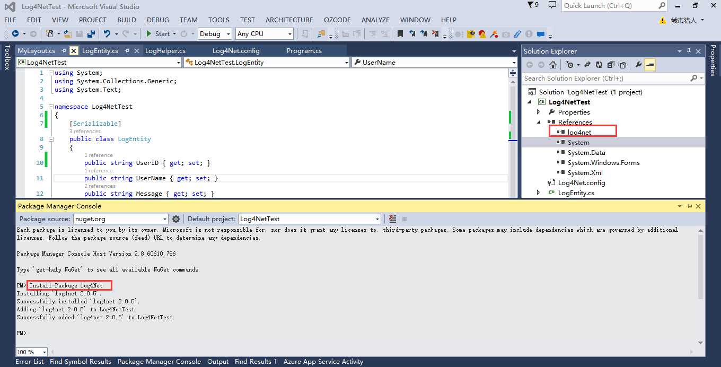Click Sync with Active Document icon
This screenshot has height=367, width=721.
[587, 65]
